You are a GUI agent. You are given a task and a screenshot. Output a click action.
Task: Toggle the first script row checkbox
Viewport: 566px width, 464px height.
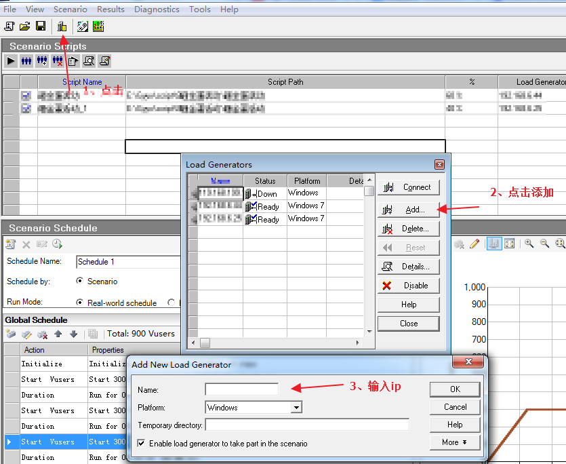pyautogui.click(x=26, y=96)
